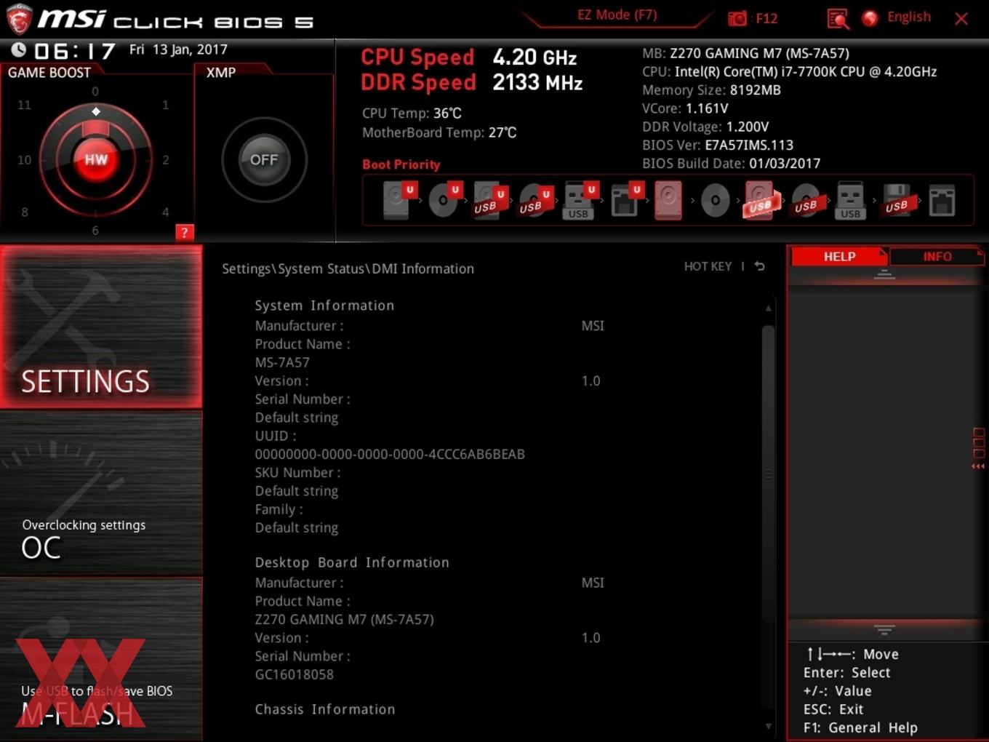Switch to EZ Mode (F7)

[x=617, y=15]
